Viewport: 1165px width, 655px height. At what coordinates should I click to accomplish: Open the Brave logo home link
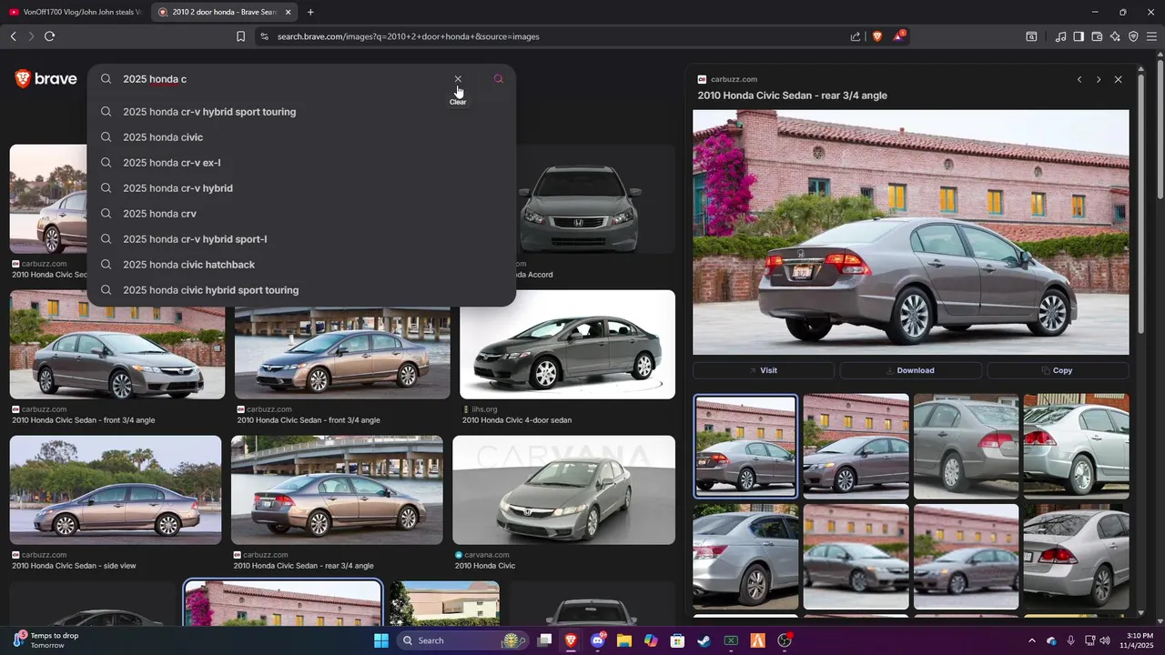click(46, 79)
